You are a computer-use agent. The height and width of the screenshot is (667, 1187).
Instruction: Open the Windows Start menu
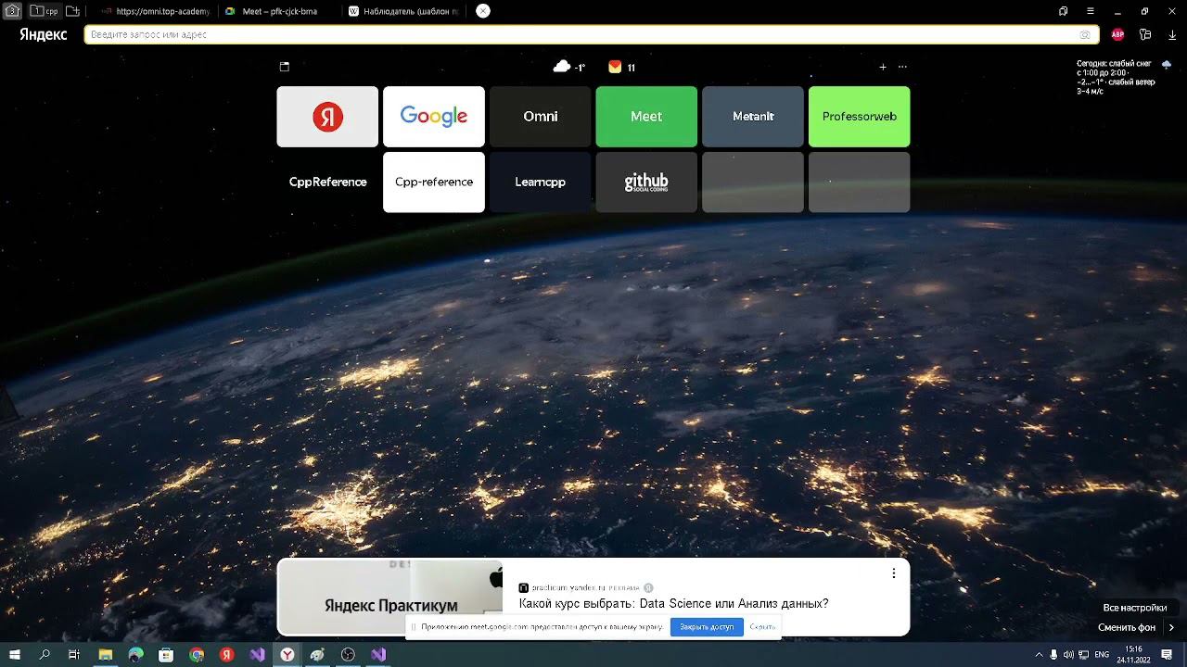15,655
